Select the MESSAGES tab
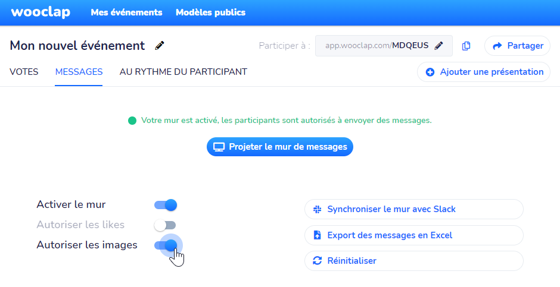The width and height of the screenshot is (560, 287). point(79,72)
